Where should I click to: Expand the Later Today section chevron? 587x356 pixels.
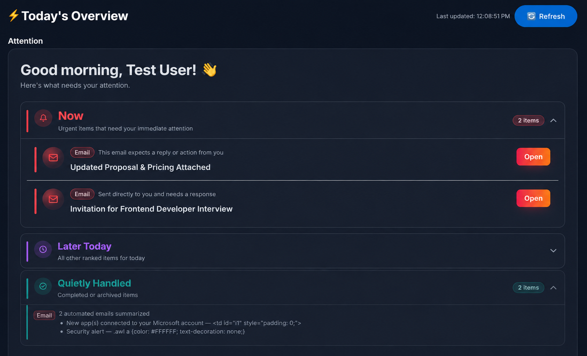click(553, 251)
